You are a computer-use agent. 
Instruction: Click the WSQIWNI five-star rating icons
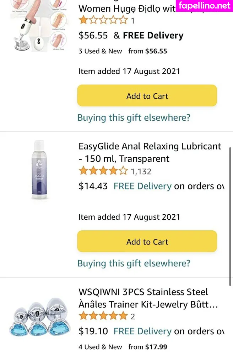coord(103,316)
